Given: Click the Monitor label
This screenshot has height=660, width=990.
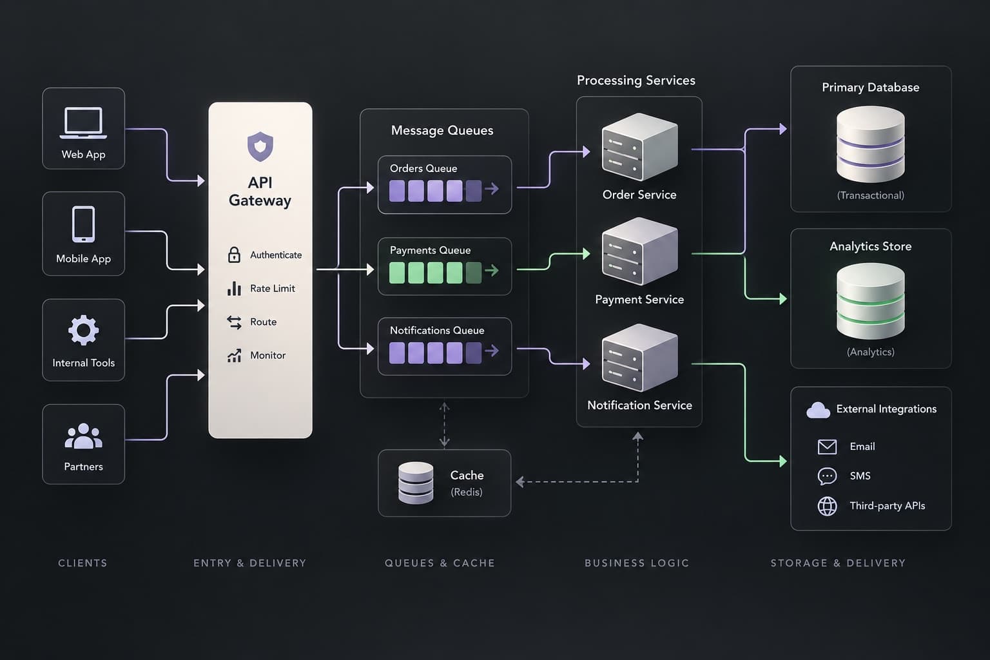Looking at the screenshot, I should 268,355.
